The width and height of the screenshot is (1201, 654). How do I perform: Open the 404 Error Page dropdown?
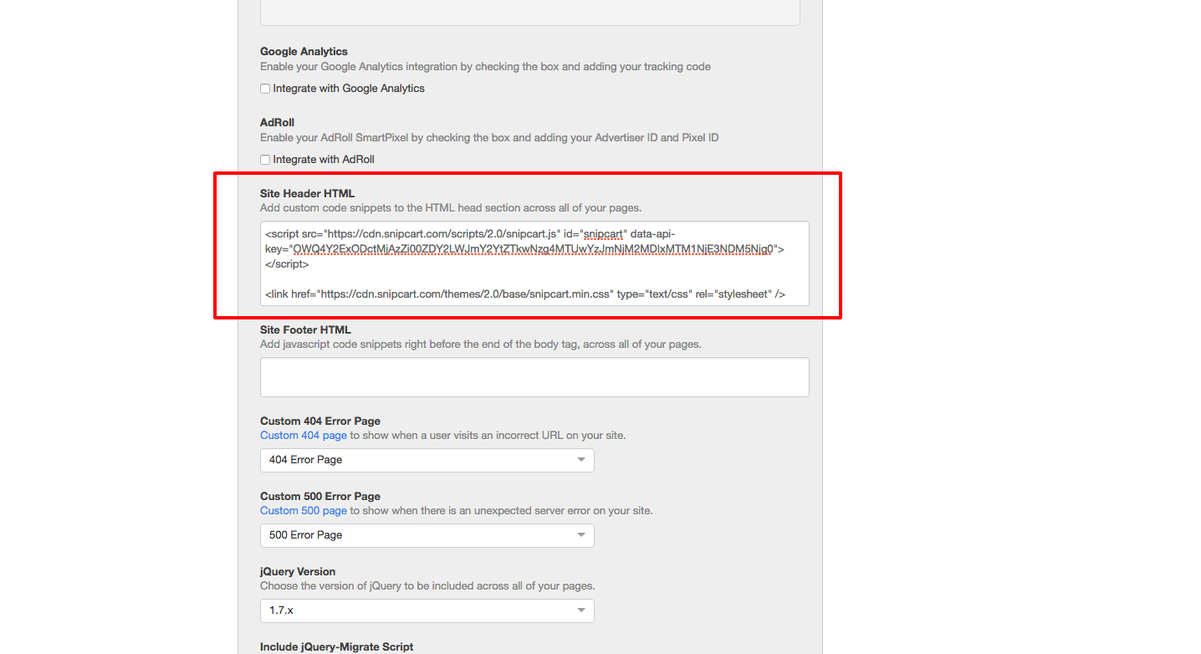click(x=427, y=460)
